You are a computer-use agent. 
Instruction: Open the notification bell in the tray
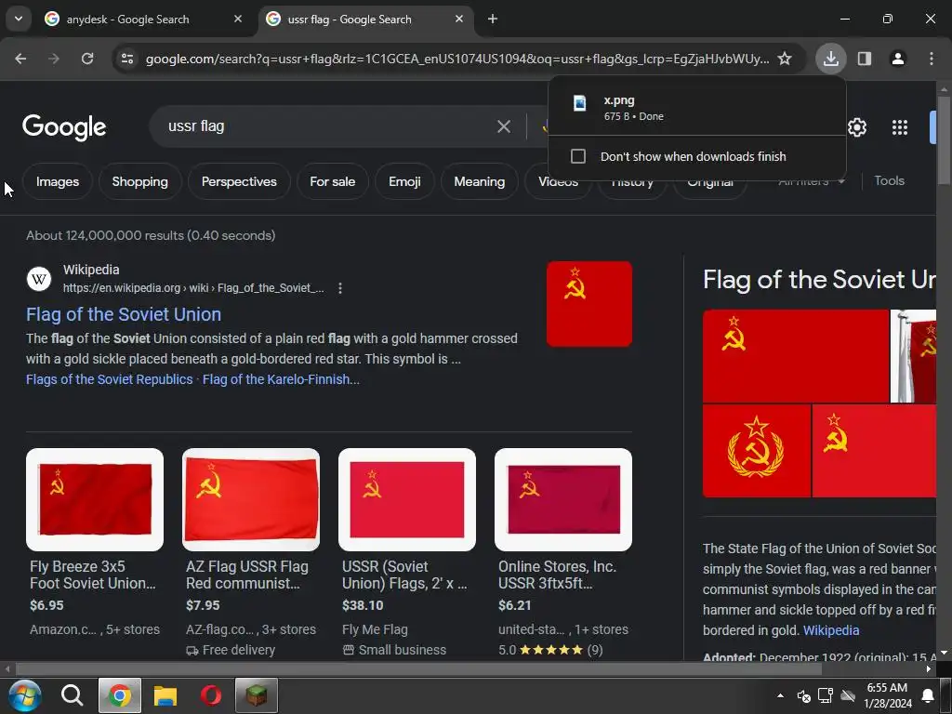[x=928, y=695]
